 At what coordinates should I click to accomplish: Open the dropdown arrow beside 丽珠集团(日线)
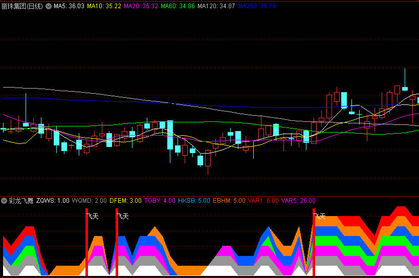49,6
